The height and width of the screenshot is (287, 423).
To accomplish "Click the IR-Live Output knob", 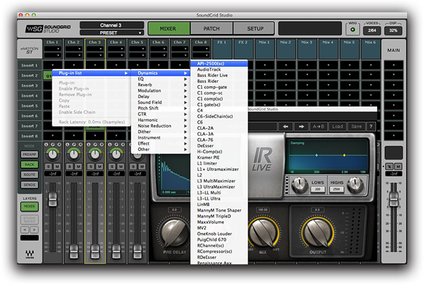I will click(317, 233).
